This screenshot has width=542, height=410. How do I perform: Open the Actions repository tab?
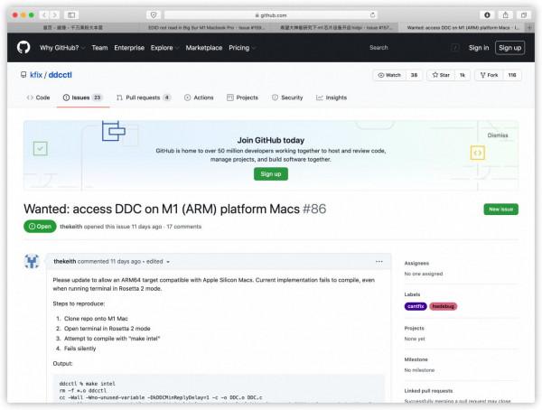199,98
